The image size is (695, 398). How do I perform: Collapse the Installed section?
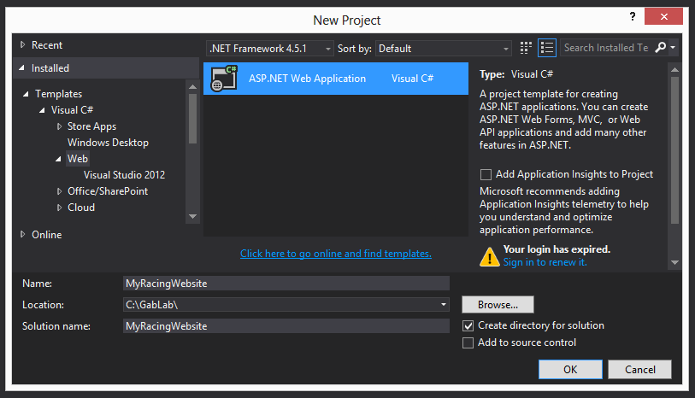click(x=21, y=67)
